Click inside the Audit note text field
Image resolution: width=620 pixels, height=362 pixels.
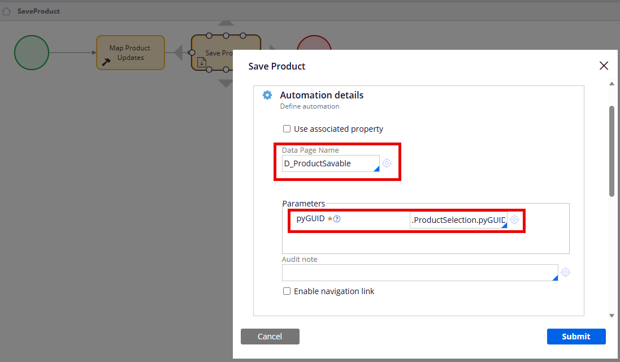418,273
